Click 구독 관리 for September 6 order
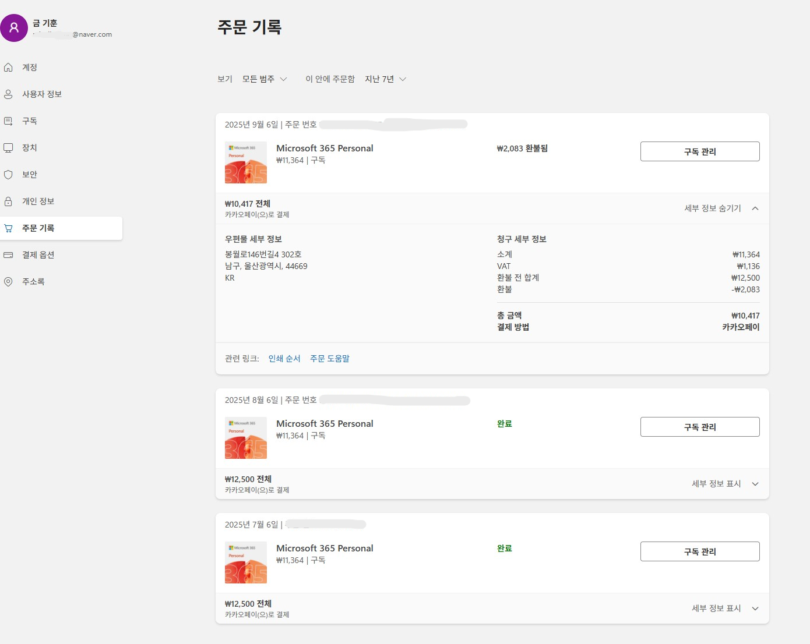 pyautogui.click(x=700, y=151)
